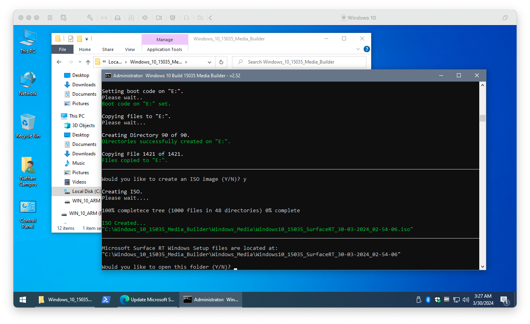The height and width of the screenshot is (324, 530).
Task: Open the Action Center notification icon
Action: click(504, 300)
